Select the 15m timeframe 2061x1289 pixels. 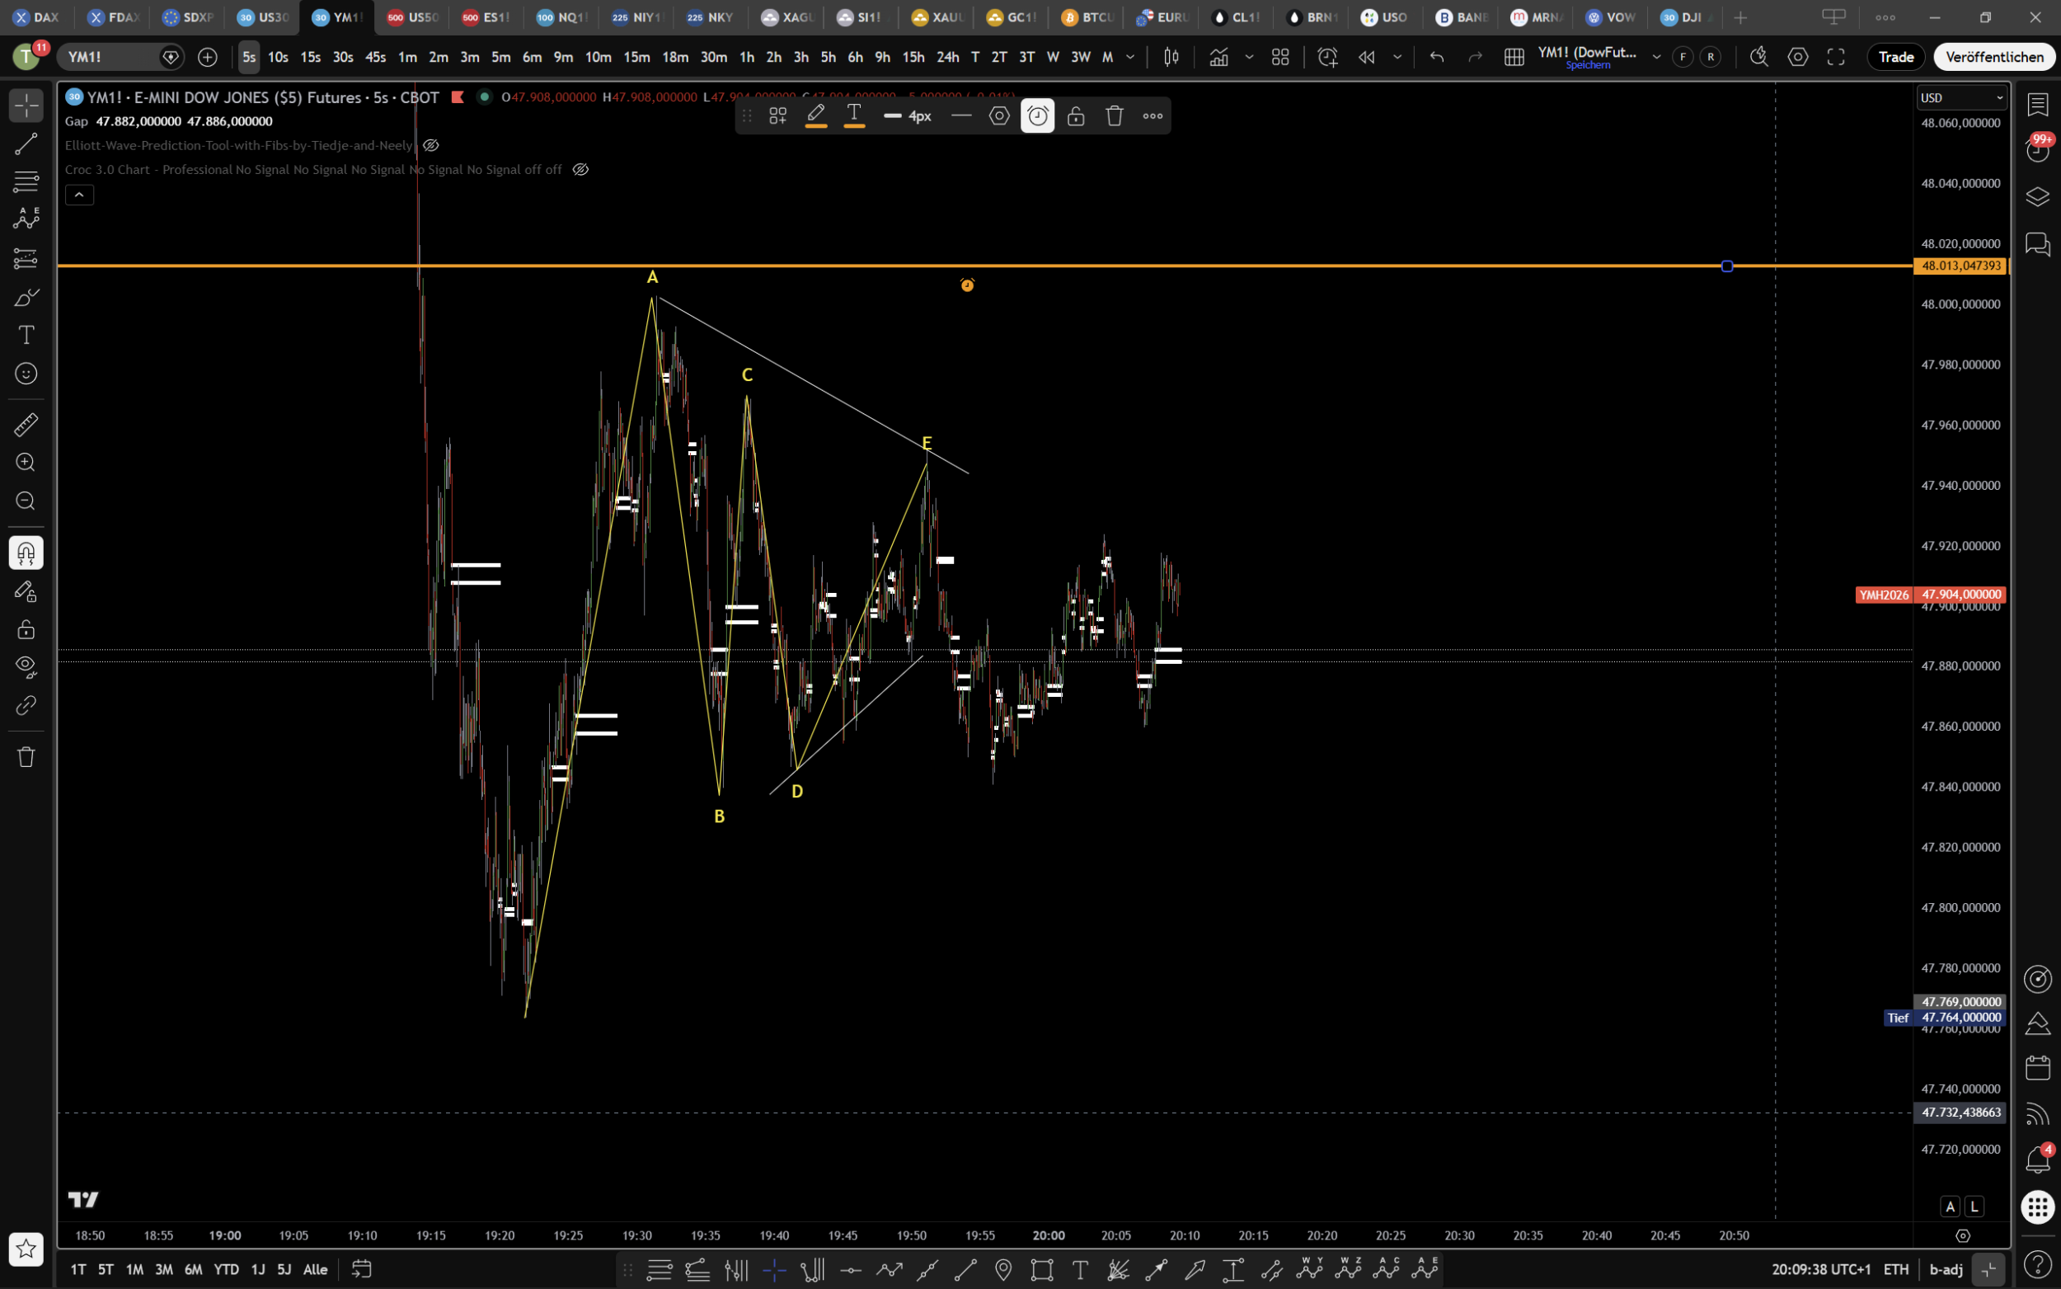point(636,57)
